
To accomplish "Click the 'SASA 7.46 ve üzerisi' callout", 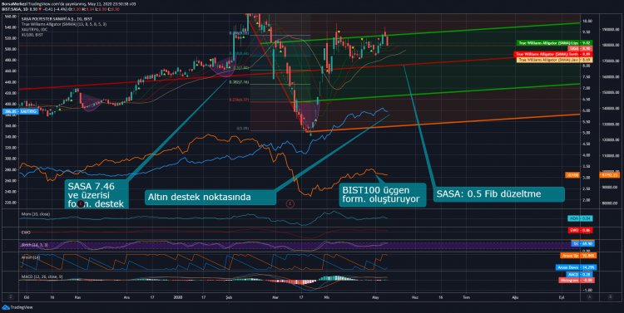I will tap(96, 194).
